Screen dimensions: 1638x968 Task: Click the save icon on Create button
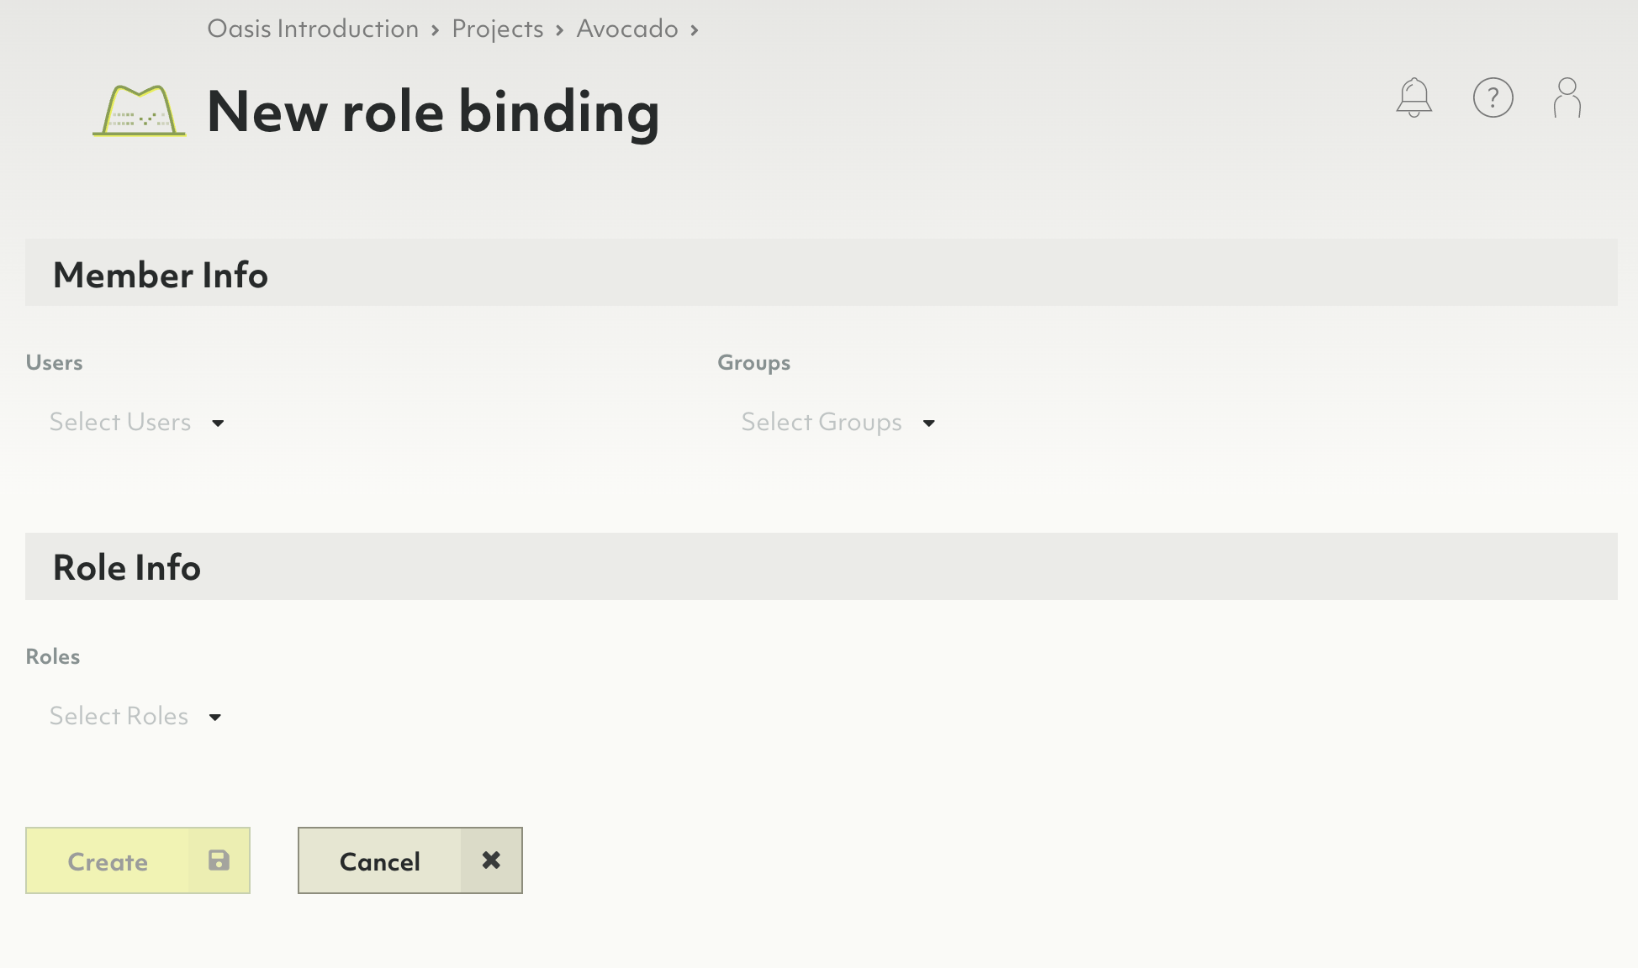[218, 860]
